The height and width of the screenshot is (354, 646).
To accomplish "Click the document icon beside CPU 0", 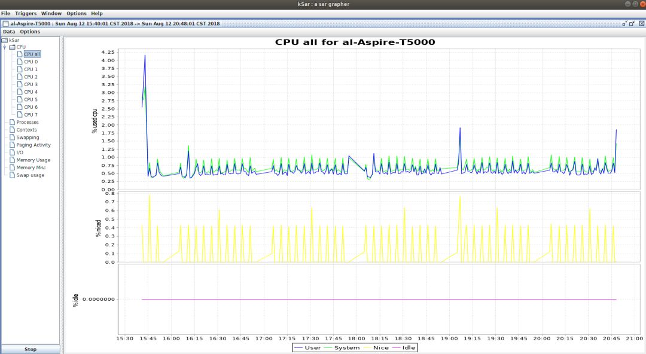I will pyautogui.click(x=20, y=62).
